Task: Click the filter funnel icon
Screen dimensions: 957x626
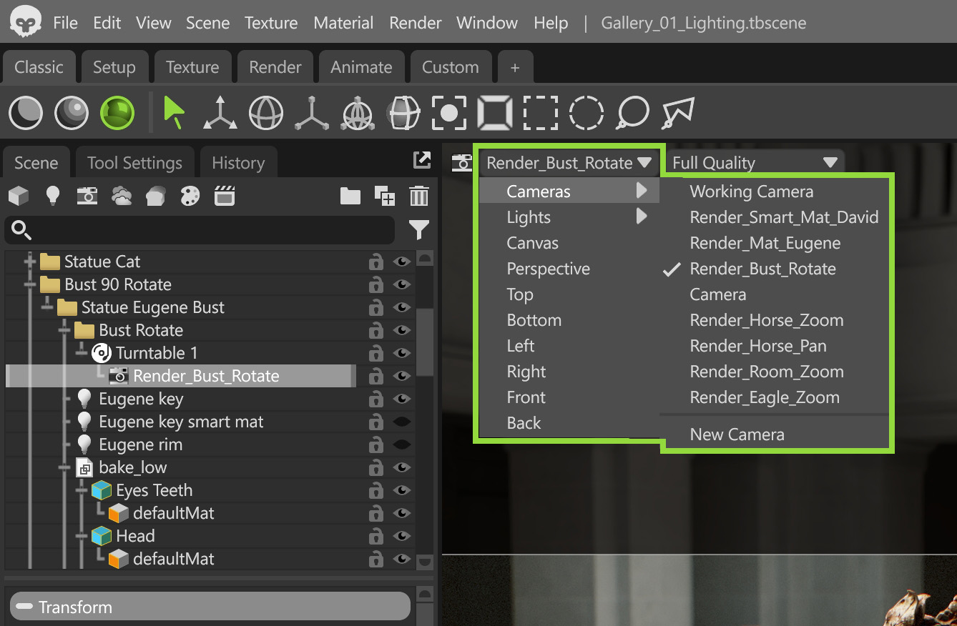Action: tap(419, 230)
